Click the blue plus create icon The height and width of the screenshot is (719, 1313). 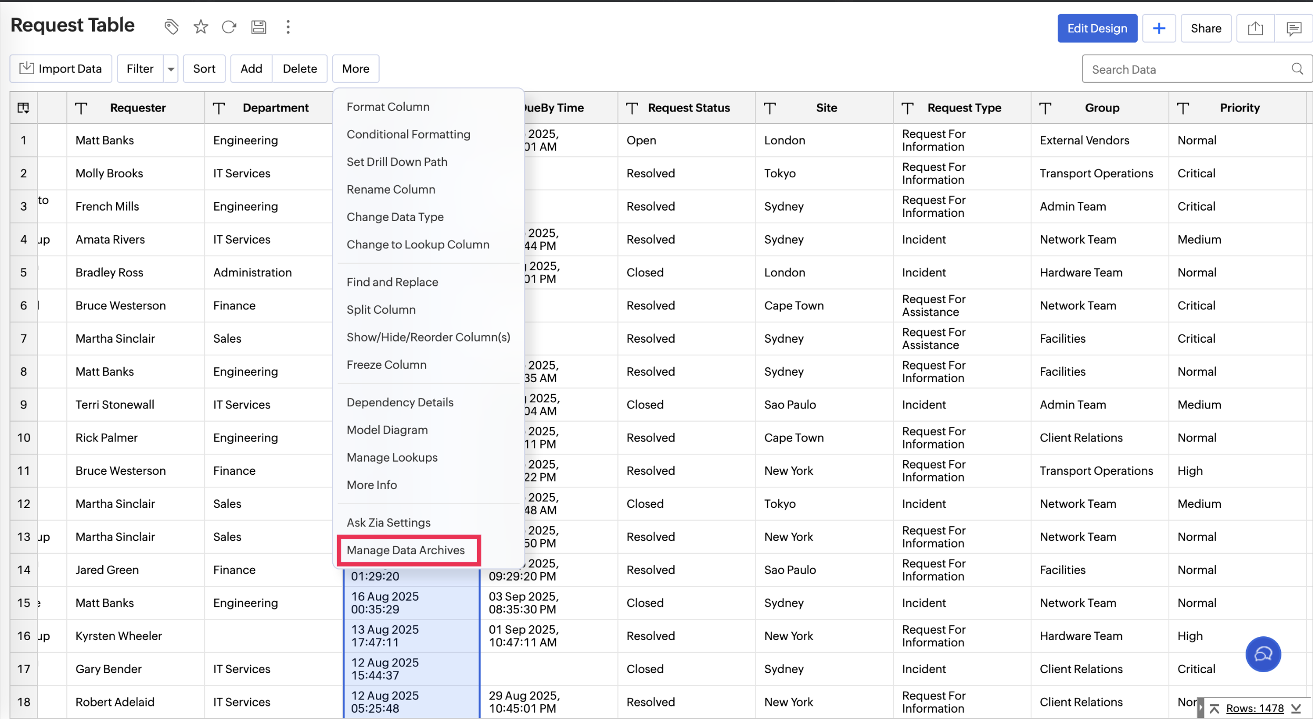point(1159,28)
